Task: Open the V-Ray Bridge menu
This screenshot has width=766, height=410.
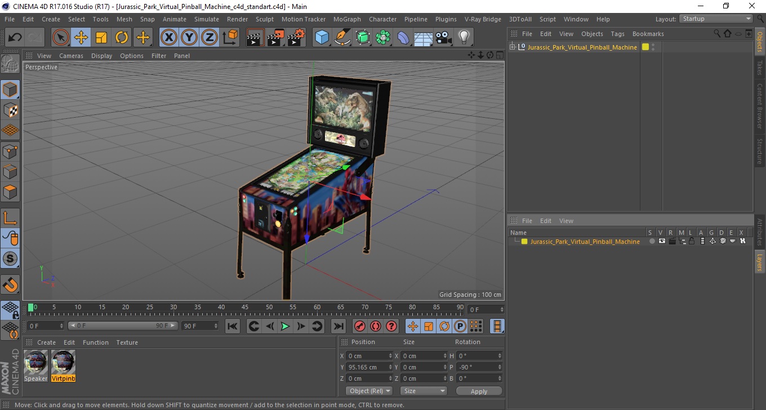Action: coord(483,19)
